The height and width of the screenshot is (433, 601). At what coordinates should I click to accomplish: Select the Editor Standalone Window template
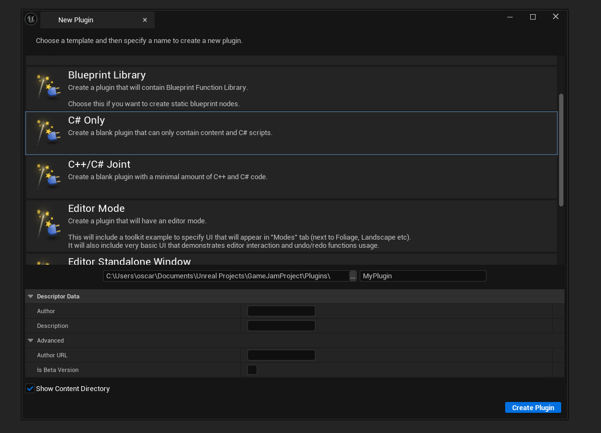(129, 262)
